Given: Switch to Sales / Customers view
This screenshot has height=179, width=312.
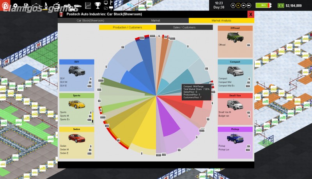Looking at the screenshot, I should 184,28.
